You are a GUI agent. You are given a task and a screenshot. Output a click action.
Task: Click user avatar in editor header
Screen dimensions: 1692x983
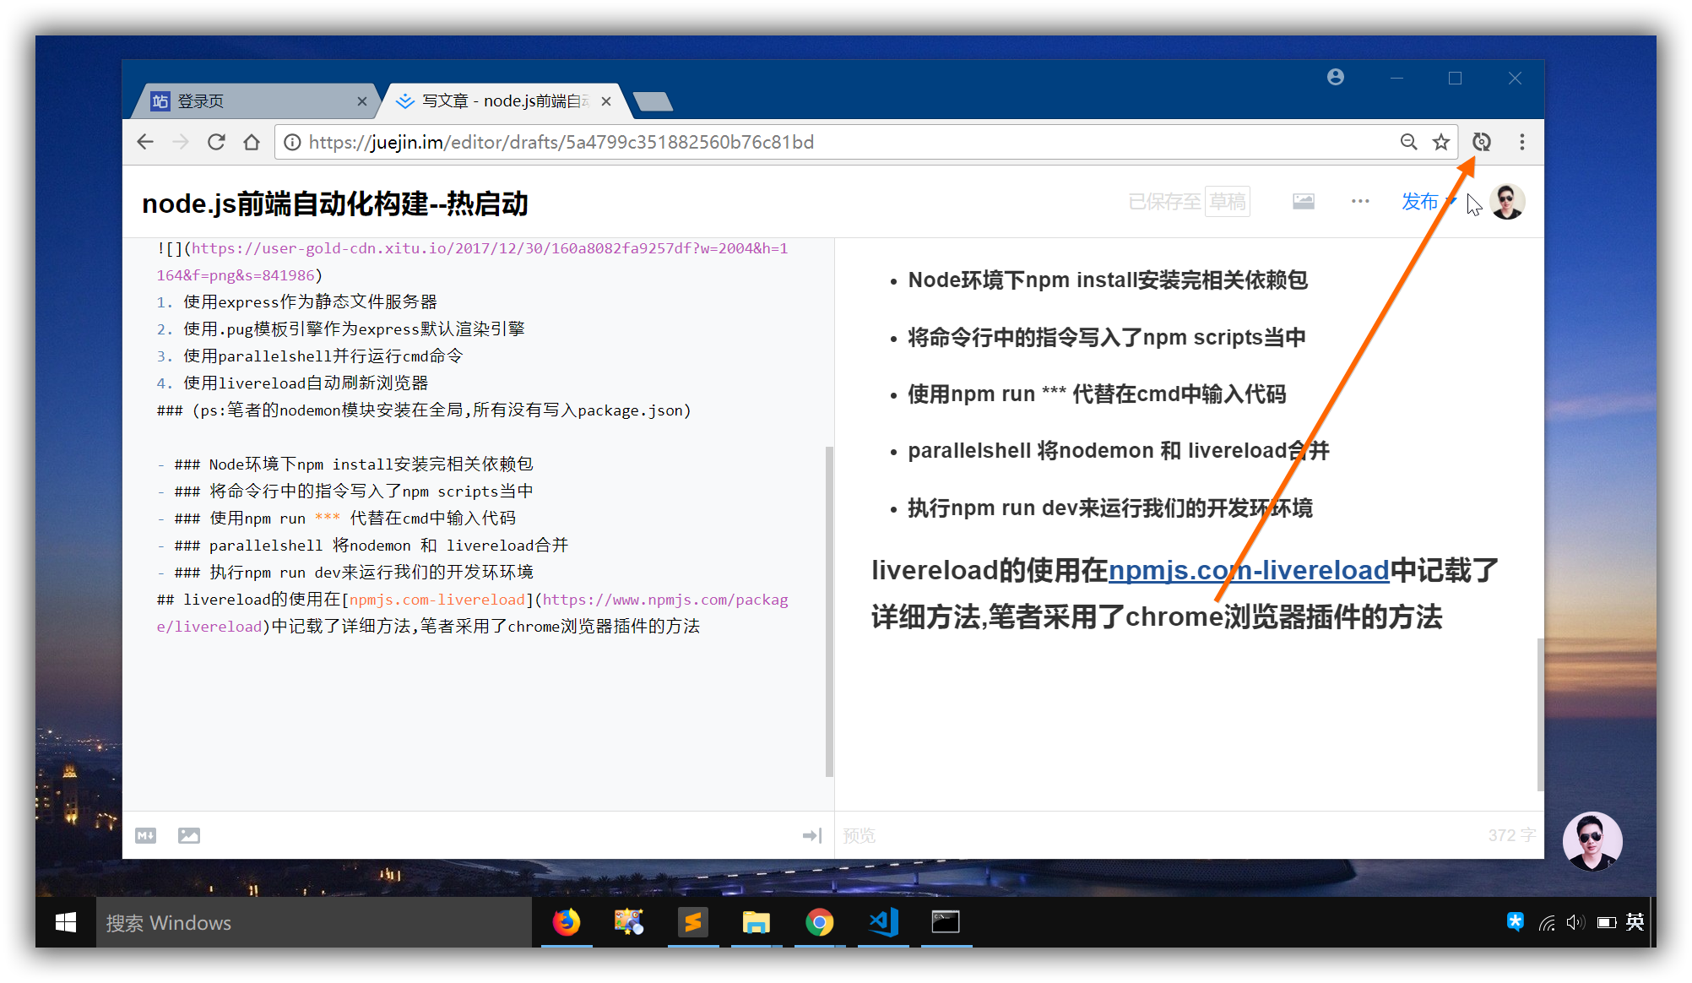point(1507,202)
